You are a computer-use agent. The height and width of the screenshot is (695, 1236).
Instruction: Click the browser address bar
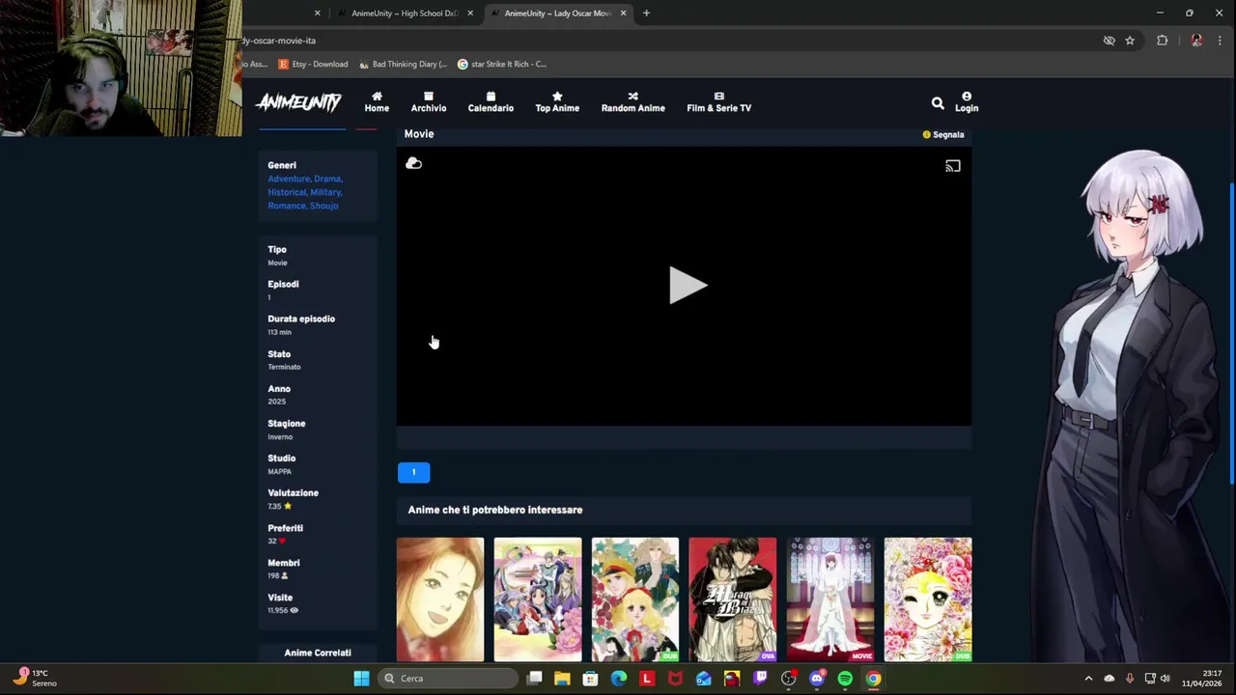666,41
